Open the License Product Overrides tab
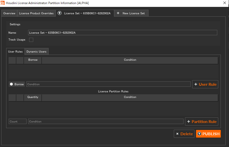The width and height of the screenshot is (229, 147). (36, 13)
